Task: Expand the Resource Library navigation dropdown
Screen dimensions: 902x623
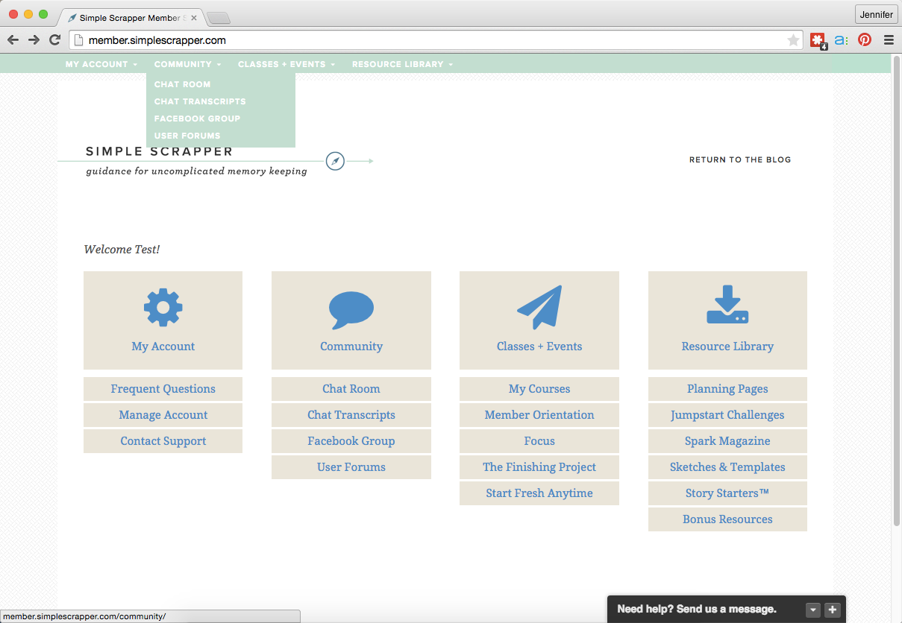Action: [x=402, y=64]
